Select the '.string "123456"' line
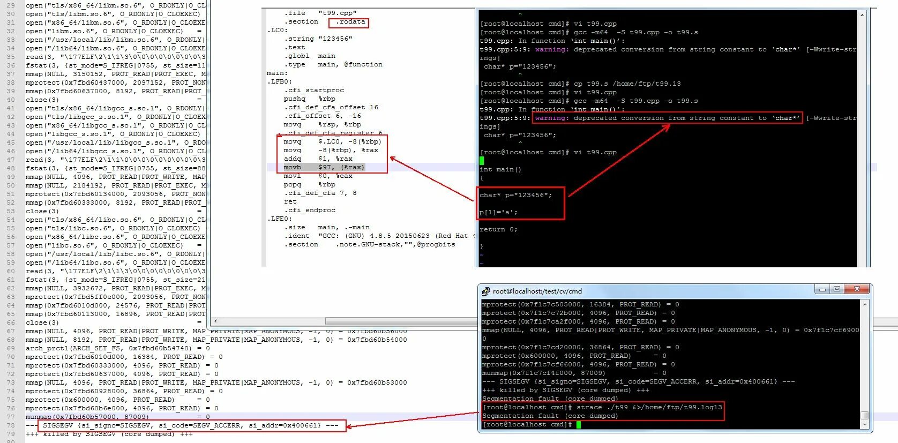 tap(318, 39)
